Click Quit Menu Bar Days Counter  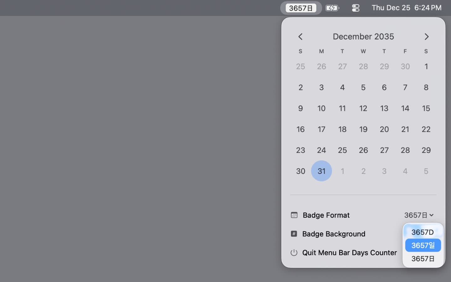(349, 253)
